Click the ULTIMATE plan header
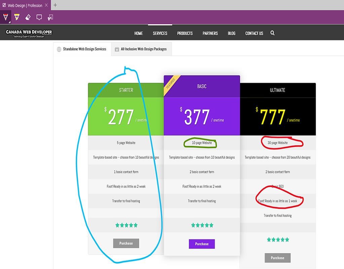Image resolution: width=344 pixels, height=269 pixels. click(x=278, y=90)
